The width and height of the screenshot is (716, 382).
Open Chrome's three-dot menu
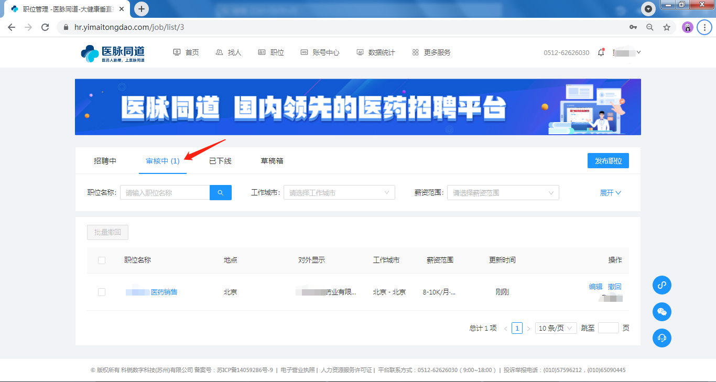point(704,27)
